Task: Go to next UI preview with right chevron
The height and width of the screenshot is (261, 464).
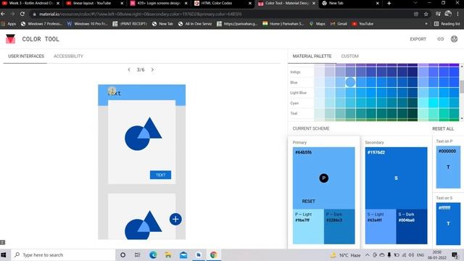Action: [152, 70]
